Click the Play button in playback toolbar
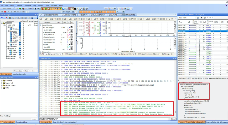This screenshot has height=125, width=228. coord(8,12)
